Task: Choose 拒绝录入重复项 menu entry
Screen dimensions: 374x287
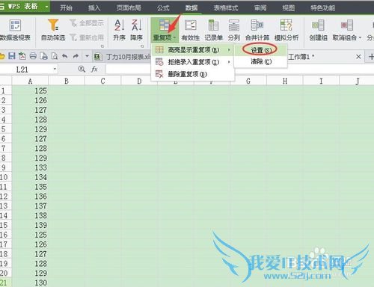Action: (x=192, y=62)
